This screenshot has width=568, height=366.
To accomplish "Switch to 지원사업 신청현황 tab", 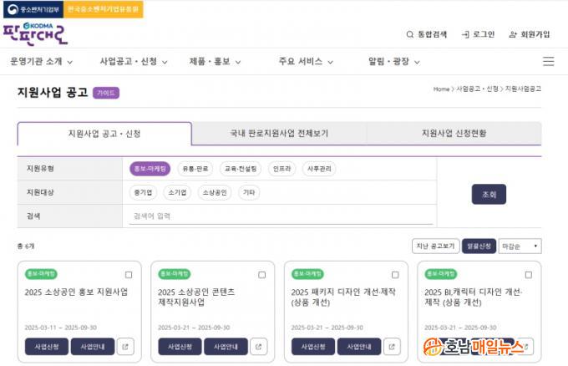I will (x=454, y=134).
